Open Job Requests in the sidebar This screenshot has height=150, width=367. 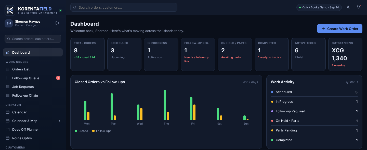[x=33, y=87]
